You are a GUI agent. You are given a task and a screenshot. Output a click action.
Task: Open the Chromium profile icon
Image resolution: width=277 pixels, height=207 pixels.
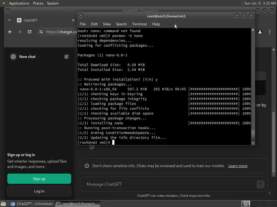(260, 32)
